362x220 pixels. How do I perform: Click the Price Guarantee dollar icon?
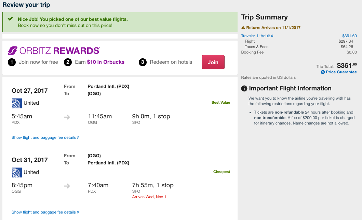(323, 72)
